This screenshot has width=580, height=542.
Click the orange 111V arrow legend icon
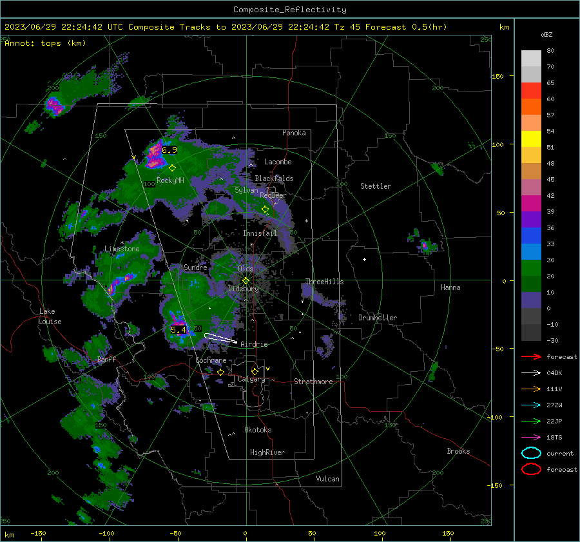(531, 389)
